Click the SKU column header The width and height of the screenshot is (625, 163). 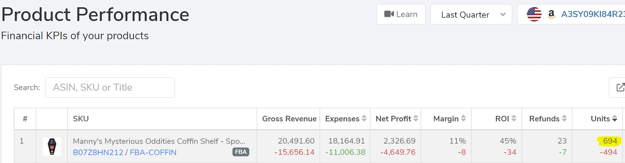(x=81, y=119)
